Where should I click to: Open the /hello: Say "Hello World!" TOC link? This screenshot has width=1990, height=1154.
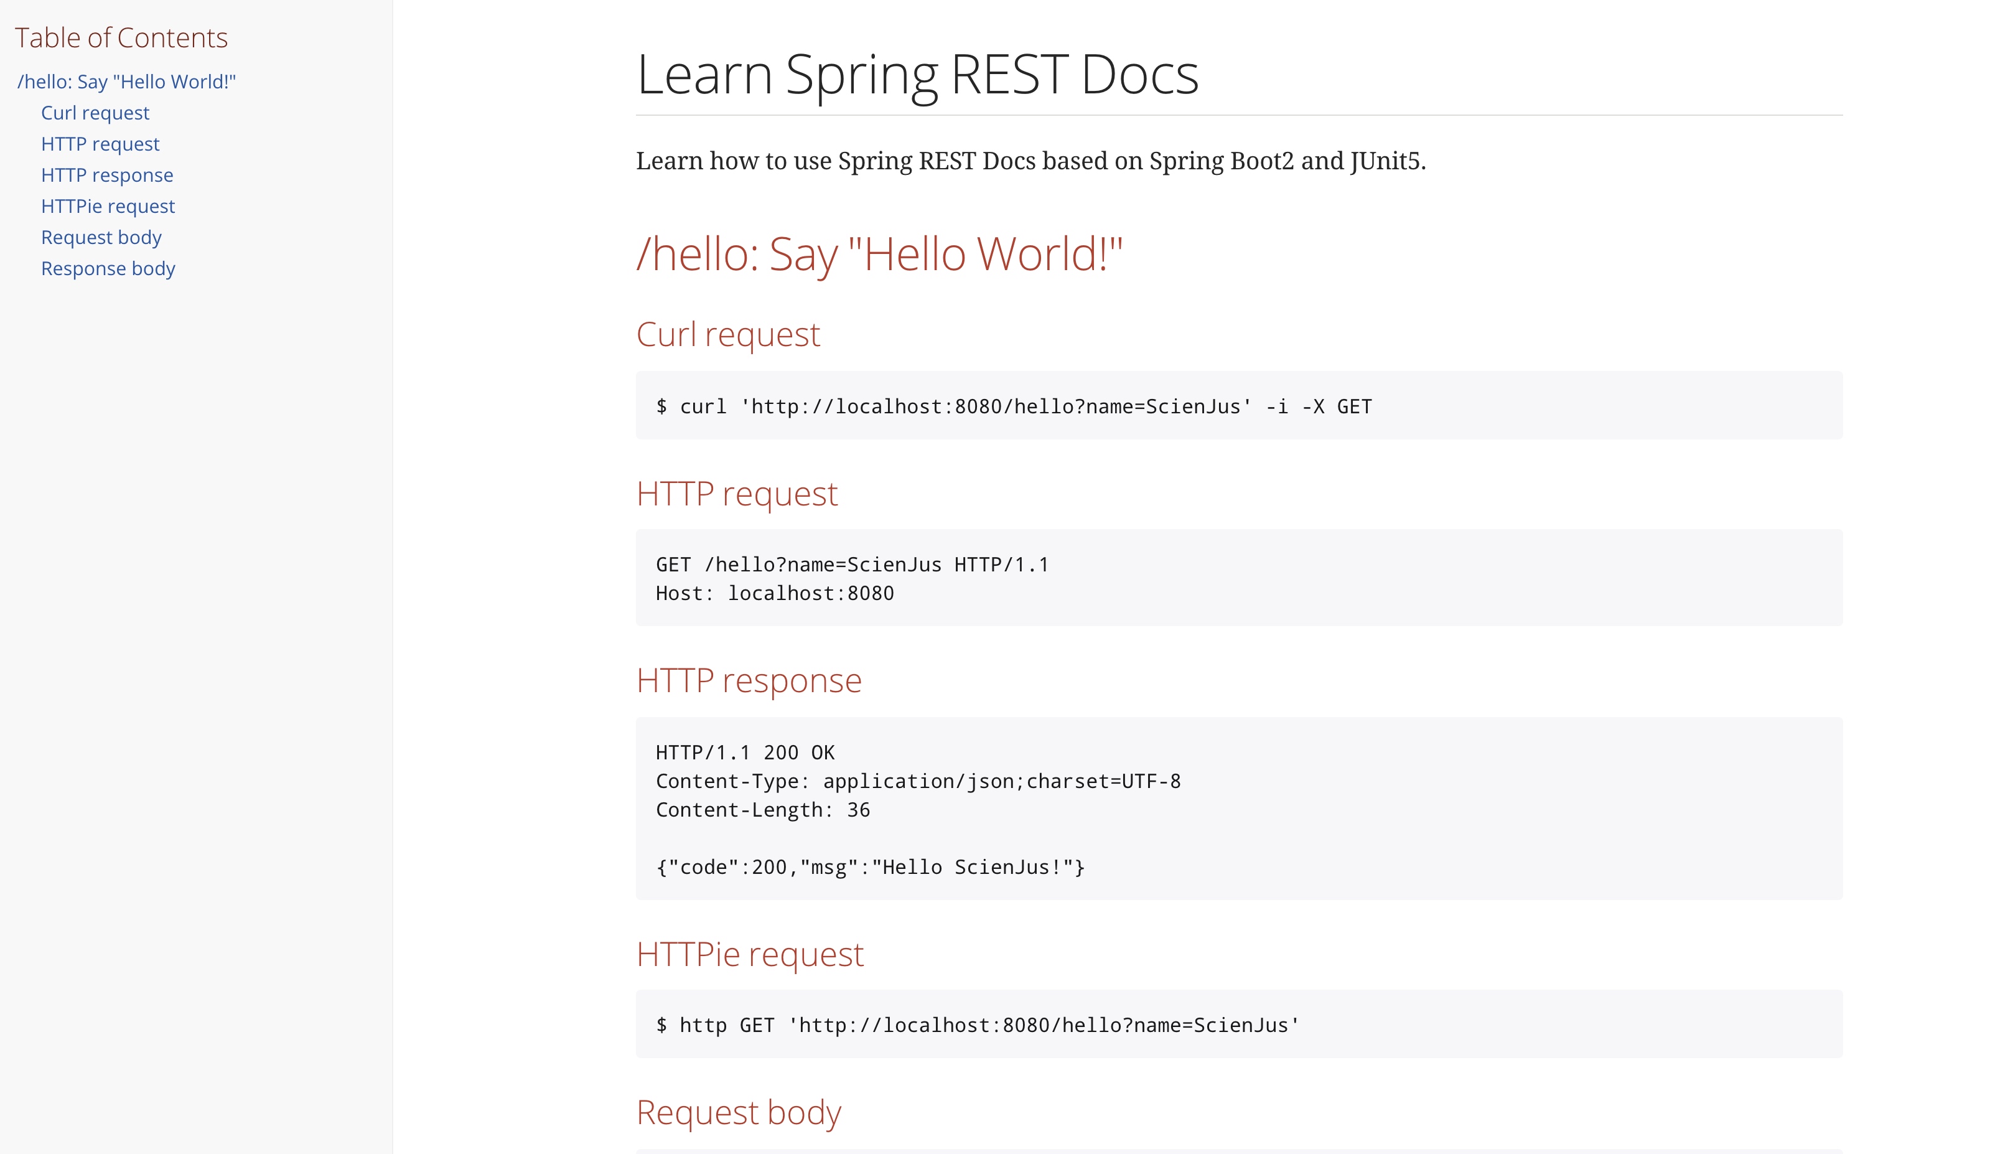click(x=126, y=82)
